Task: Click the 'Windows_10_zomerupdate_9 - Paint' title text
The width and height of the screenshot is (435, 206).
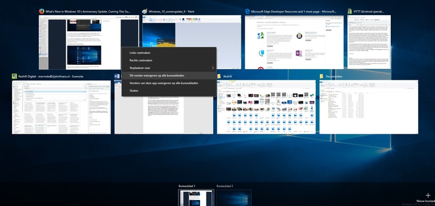Action: point(171,11)
